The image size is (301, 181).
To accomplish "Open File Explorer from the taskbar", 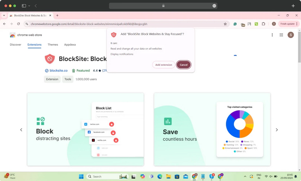I will 168,176.
